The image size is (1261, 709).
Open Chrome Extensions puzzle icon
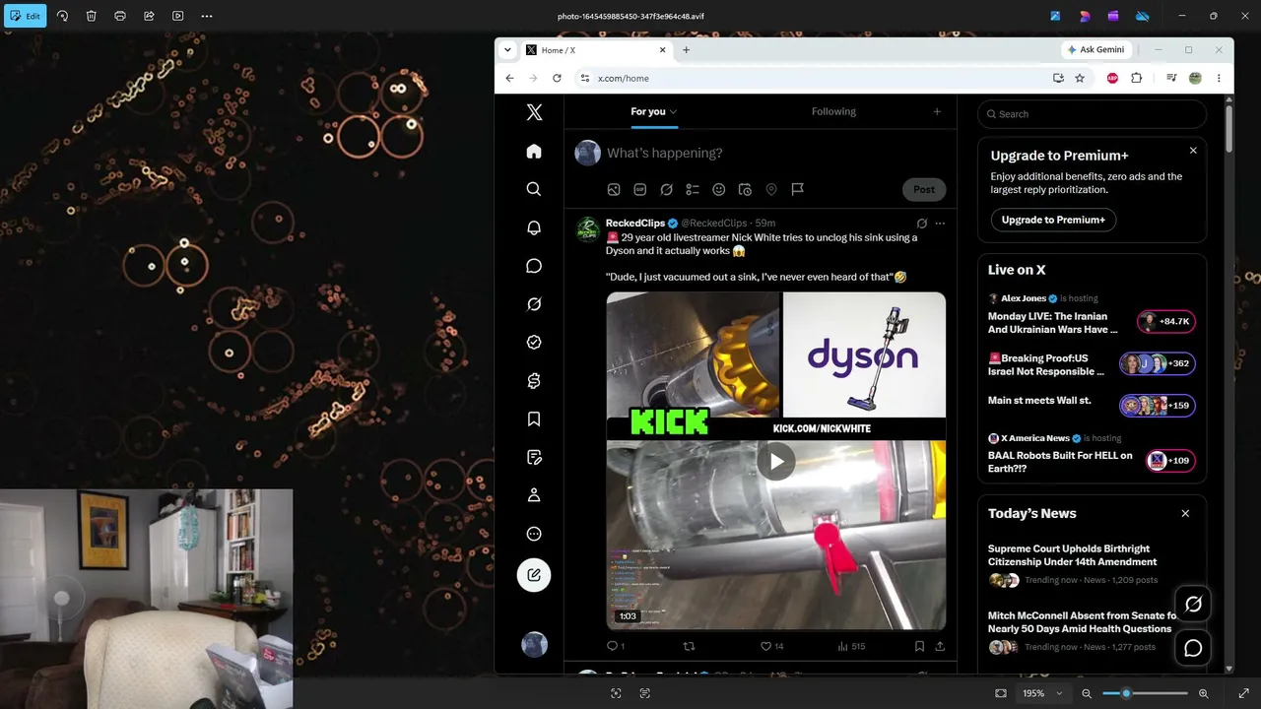pyautogui.click(x=1137, y=78)
